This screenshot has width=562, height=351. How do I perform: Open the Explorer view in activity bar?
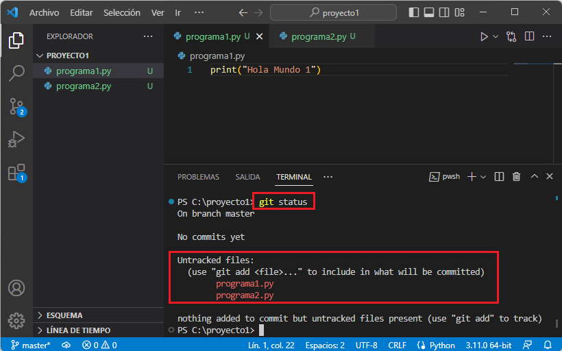pos(16,40)
